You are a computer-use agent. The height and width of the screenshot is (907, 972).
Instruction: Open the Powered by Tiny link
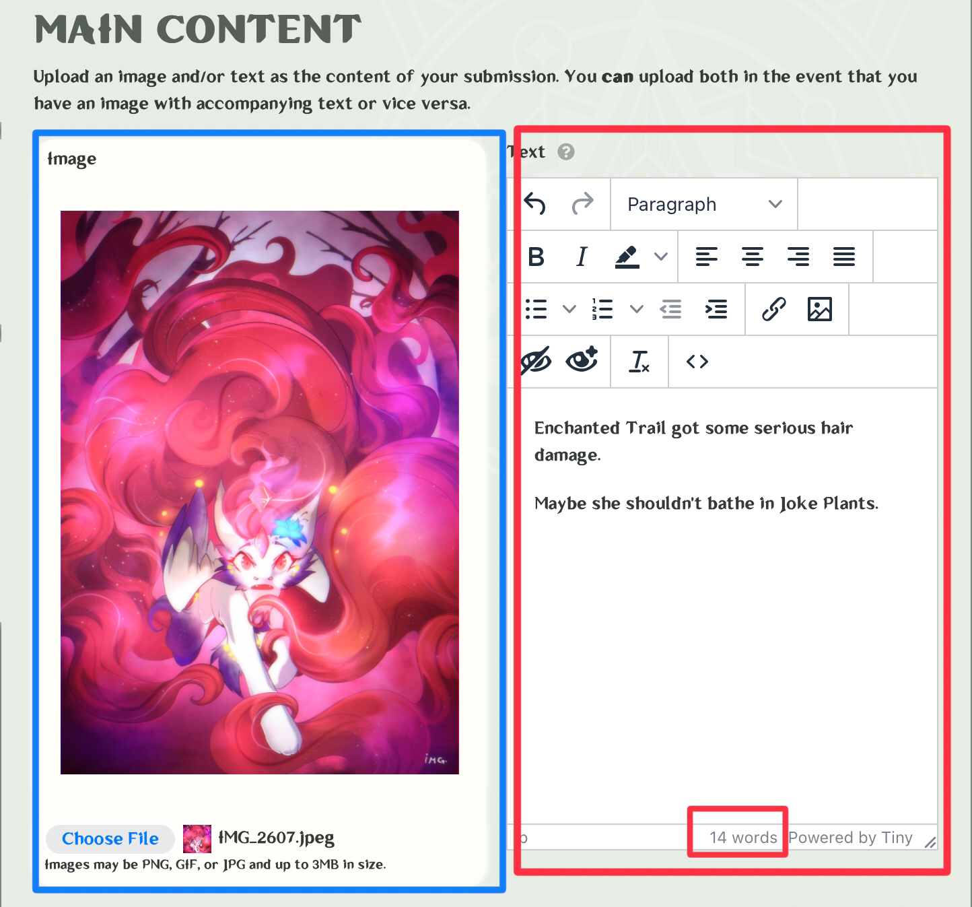[850, 837]
